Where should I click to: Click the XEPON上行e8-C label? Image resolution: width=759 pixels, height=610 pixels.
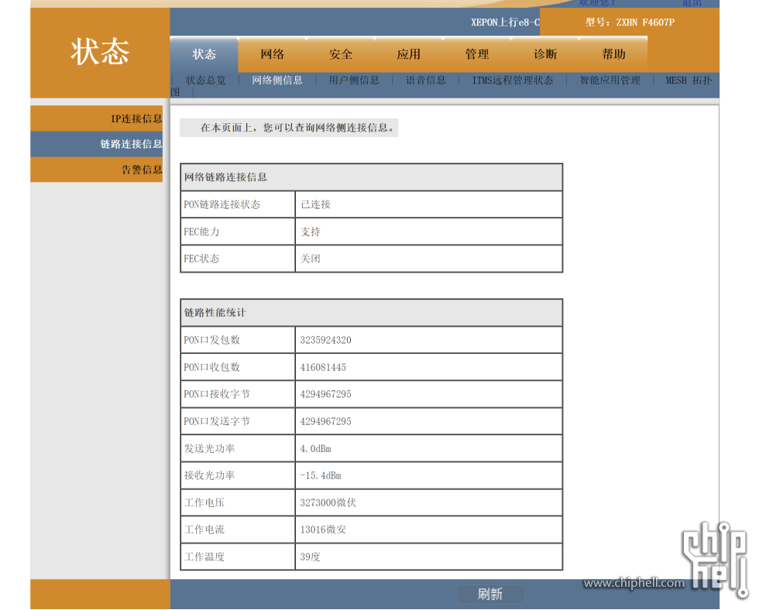(x=505, y=22)
